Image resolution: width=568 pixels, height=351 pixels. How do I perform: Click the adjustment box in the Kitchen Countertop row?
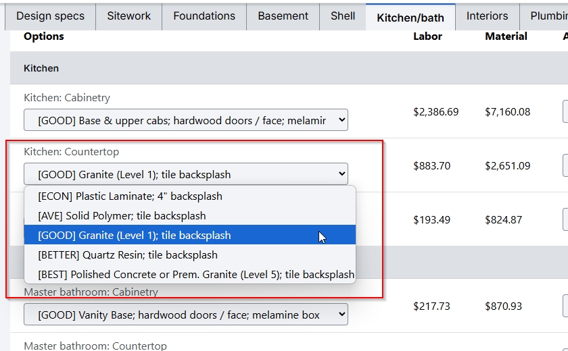[565, 165]
